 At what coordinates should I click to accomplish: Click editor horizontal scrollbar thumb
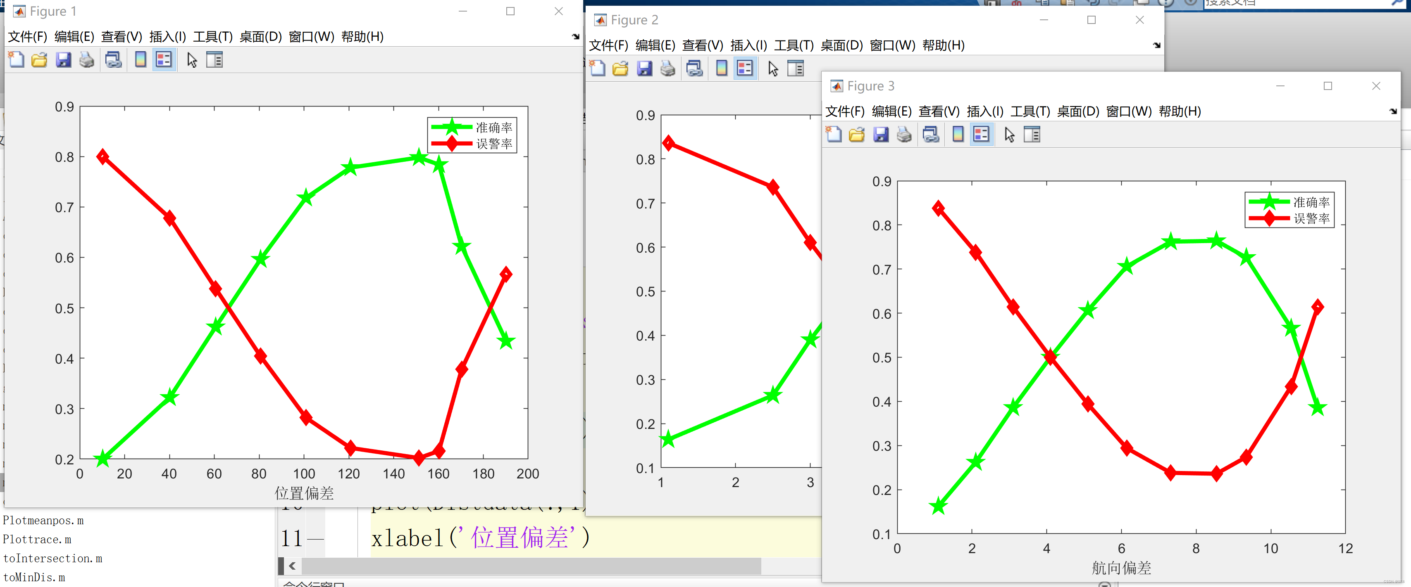pos(531,566)
